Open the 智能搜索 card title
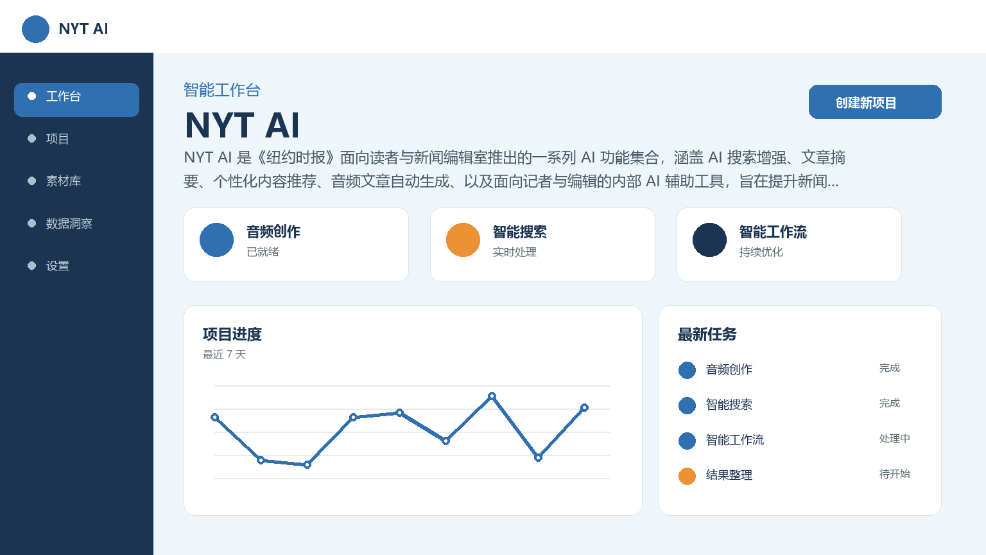Viewport: 986px width, 555px height. (x=520, y=232)
